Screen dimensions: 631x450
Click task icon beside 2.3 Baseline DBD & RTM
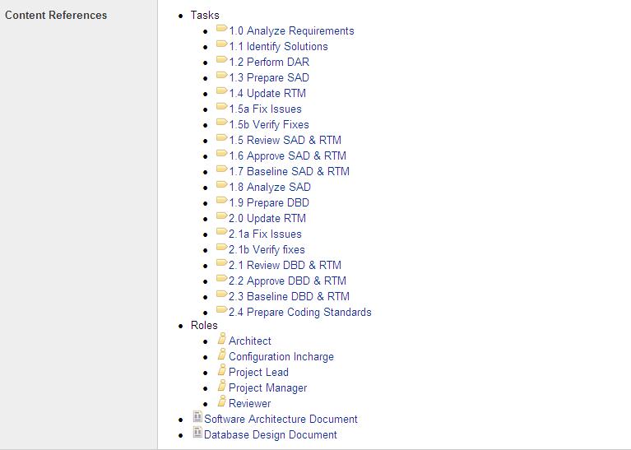[x=222, y=295]
